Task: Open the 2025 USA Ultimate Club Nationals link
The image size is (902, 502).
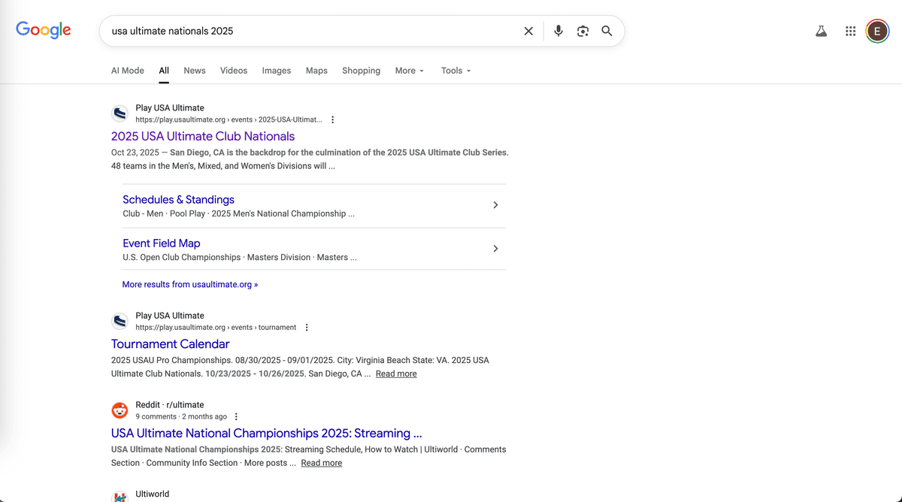Action: click(x=203, y=136)
